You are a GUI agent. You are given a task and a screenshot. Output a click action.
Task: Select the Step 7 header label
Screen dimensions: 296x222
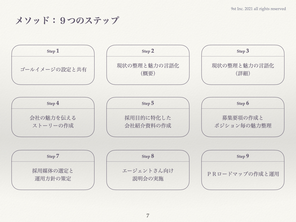coord(53,156)
